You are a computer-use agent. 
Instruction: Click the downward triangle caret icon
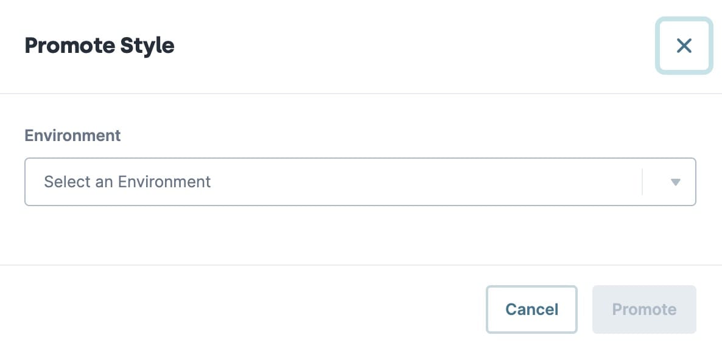coord(675,182)
